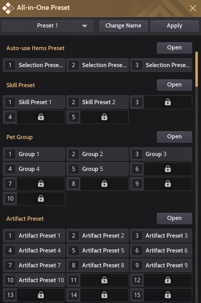The width and height of the screenshot is (201, 303).
Task: Open the Auto-use Items Preset section
Action: point(175,48)
